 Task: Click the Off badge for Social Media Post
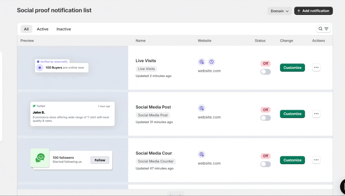coord(265,110)
